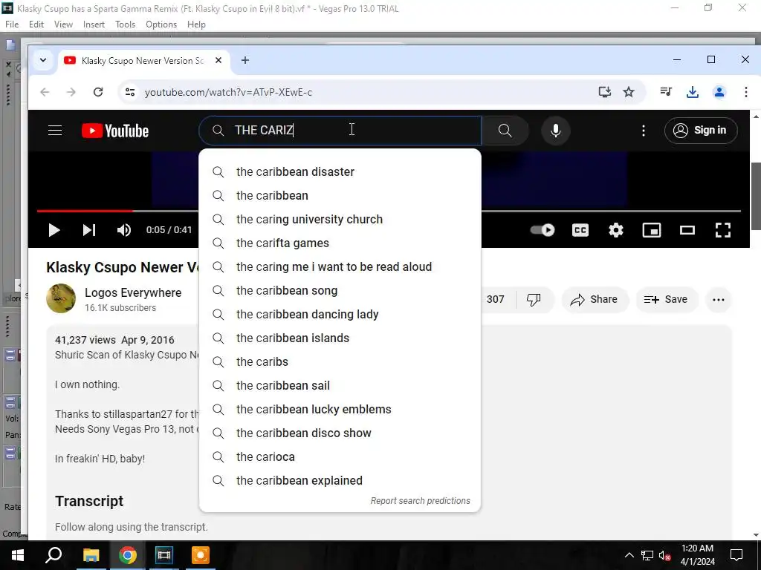
Task: View site information icon in address bar
Action: coord(129,92)
